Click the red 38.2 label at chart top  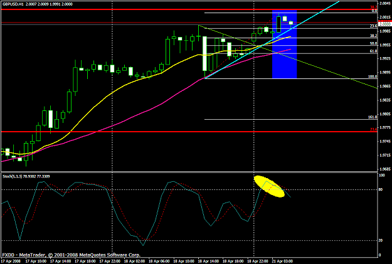374,8
